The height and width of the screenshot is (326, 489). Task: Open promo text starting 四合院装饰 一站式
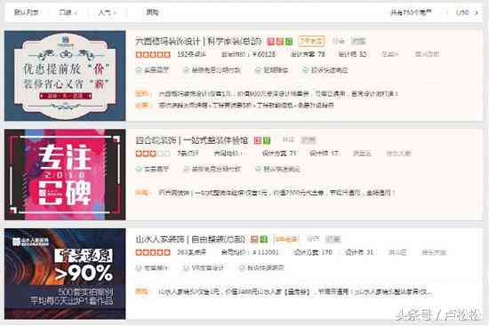click(277, 193)
